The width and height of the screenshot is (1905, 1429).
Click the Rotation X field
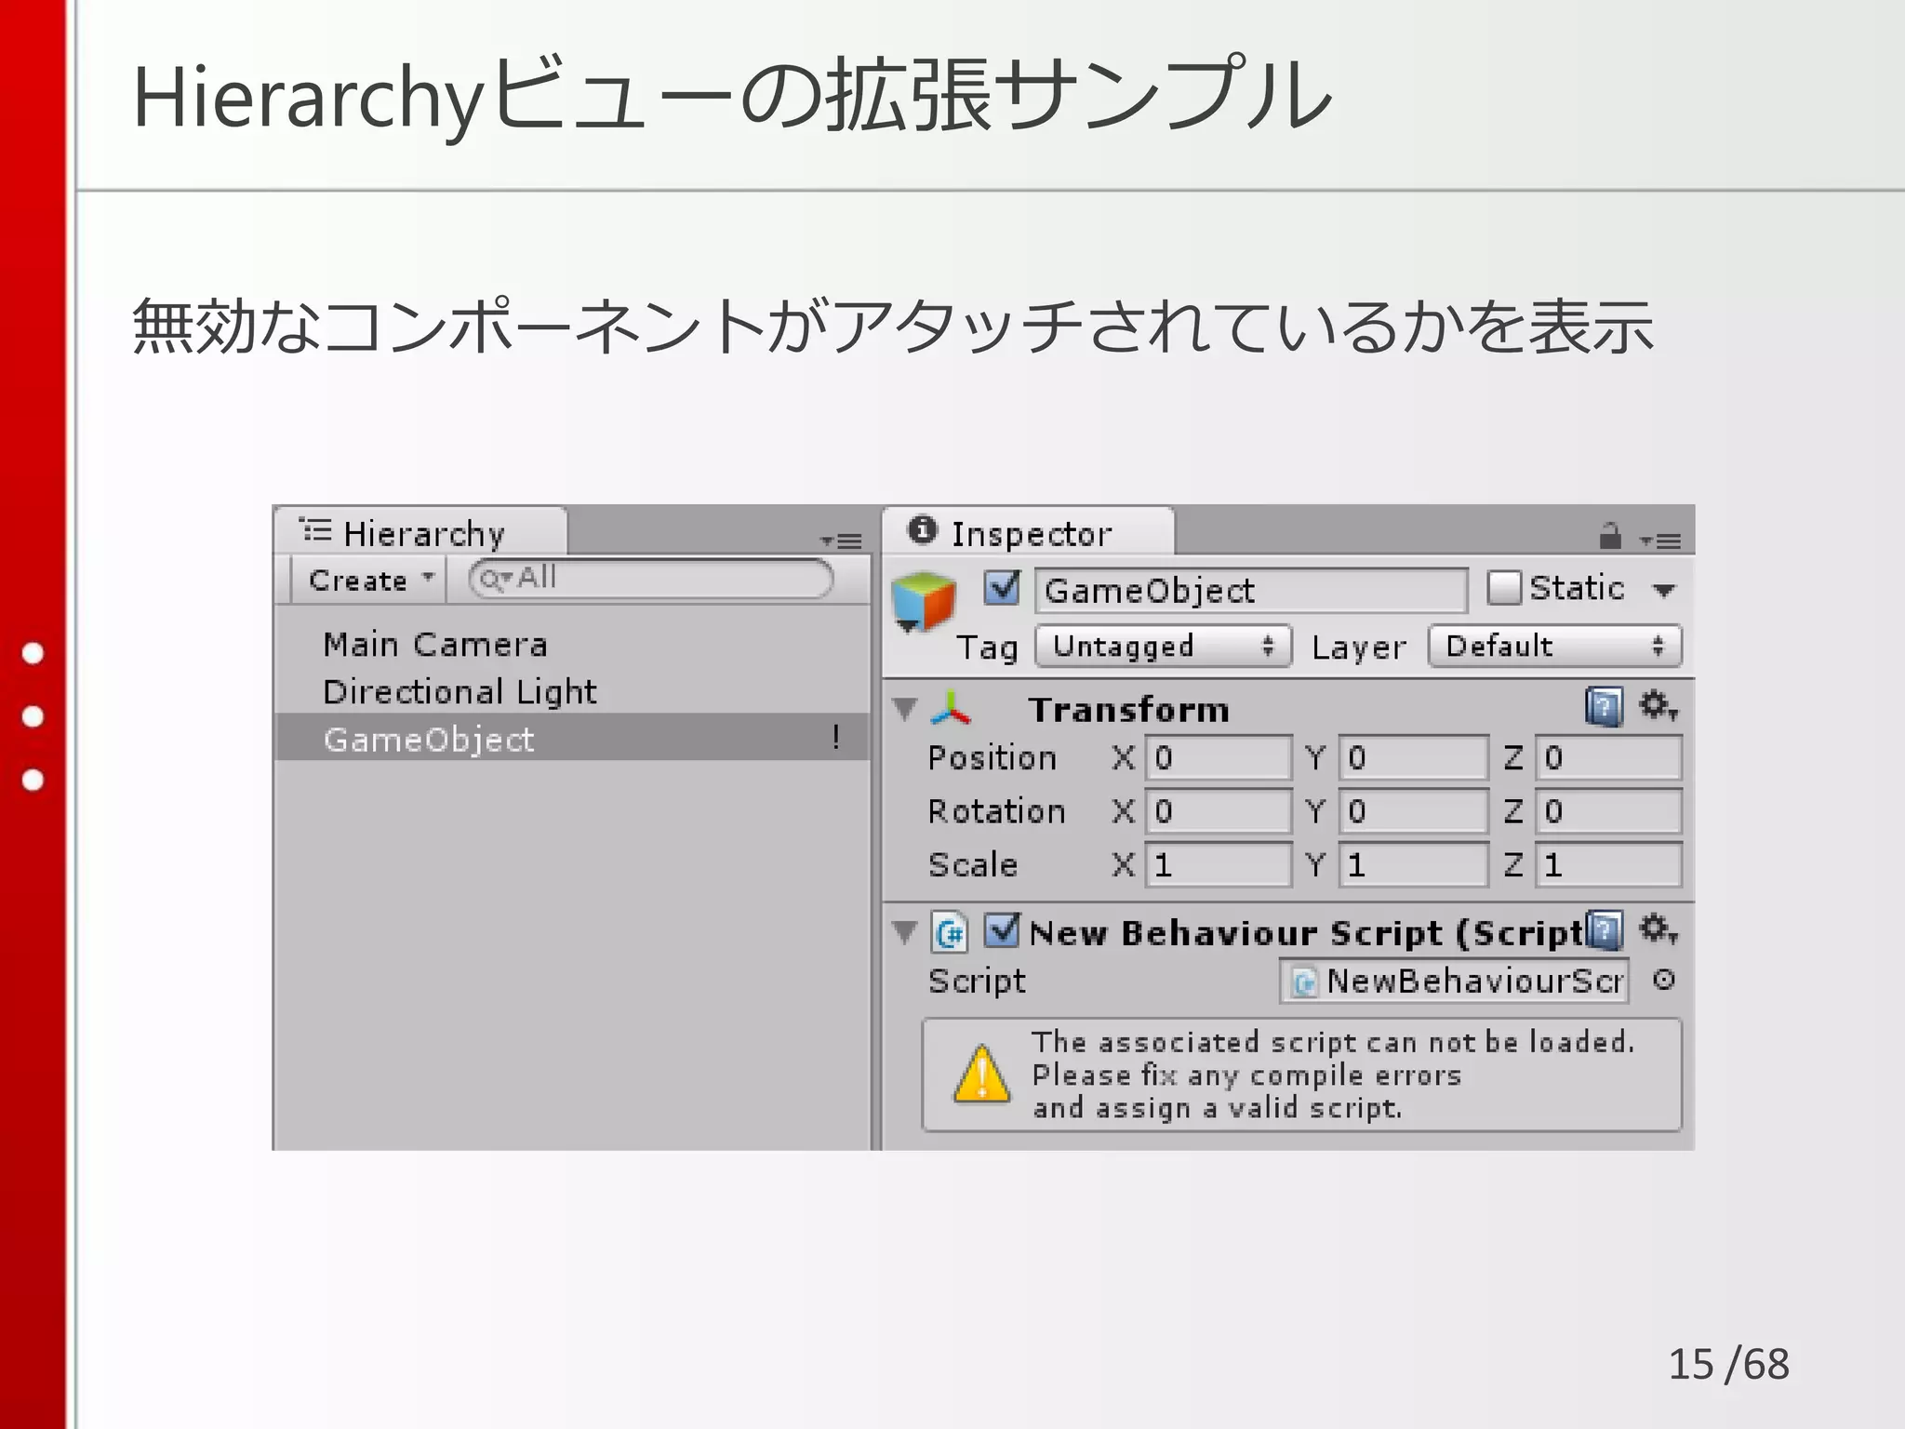click(1219, 811)
